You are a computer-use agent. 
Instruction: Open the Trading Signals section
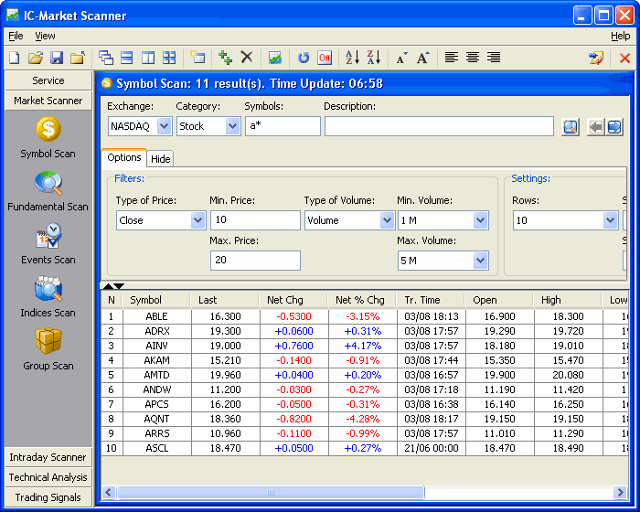48,497
